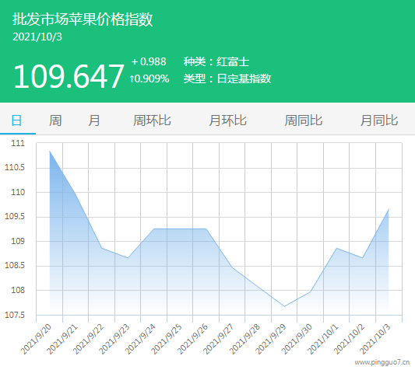Image resolution: width=415 pixels, height=370 pixels.
Task: Switch to the 月环比 tab
Action: (x=227, y=120)
